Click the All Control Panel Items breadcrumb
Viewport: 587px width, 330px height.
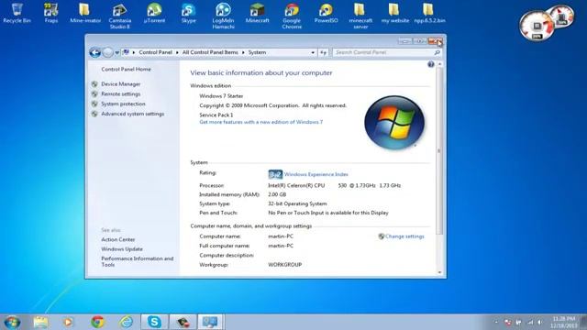point(210,52)
